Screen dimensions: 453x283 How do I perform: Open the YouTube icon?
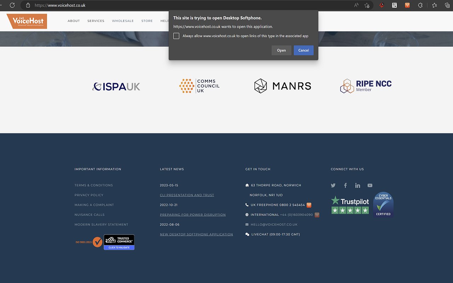[370, 185]
